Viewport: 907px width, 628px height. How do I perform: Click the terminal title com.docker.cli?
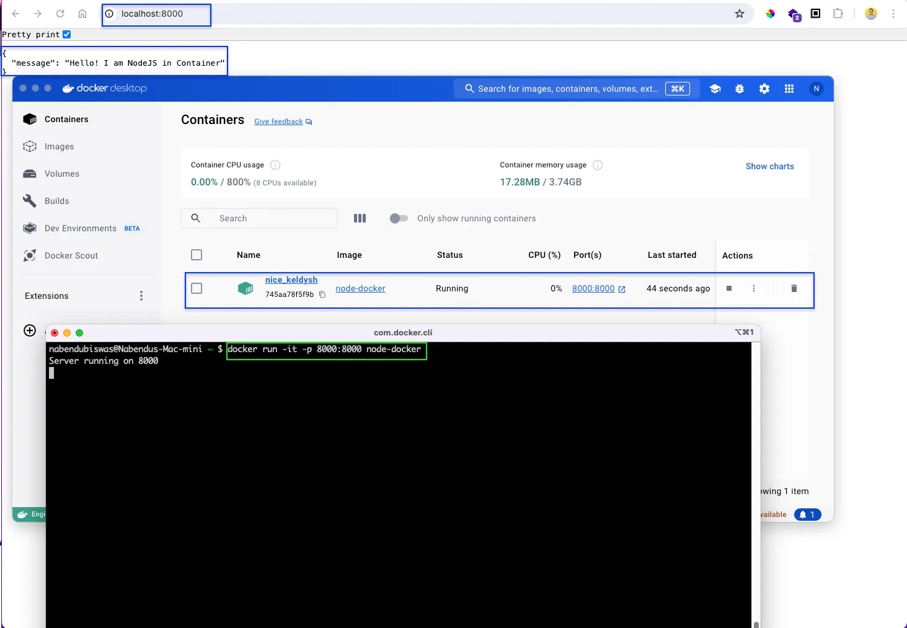click(403, 332)
